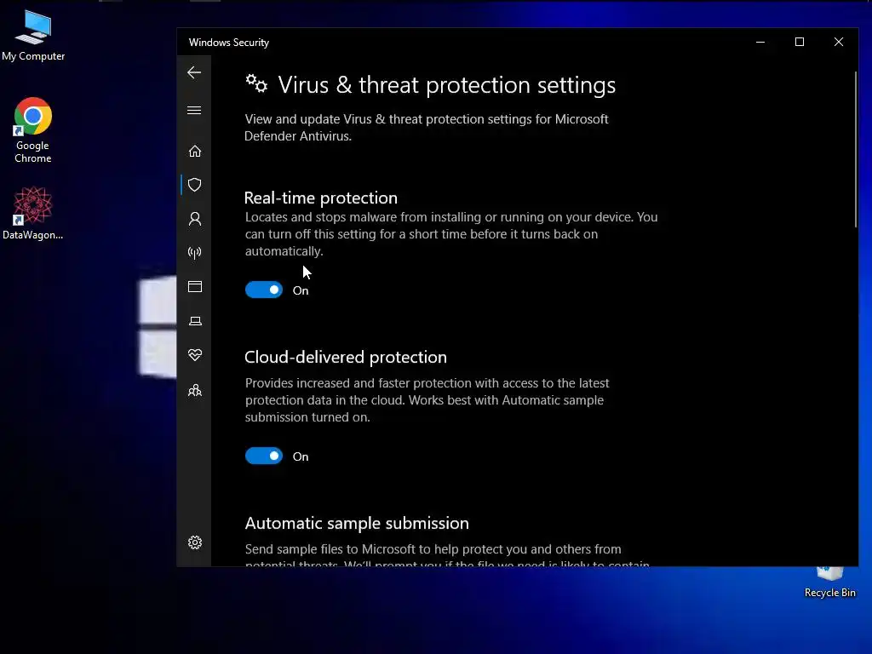Open the Home section icon

(195, 151)
